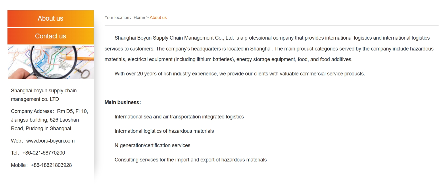Viewport: 440px width, 193px height.
Task: Click the orange pencil in the map image
Action: coord(83,59)
